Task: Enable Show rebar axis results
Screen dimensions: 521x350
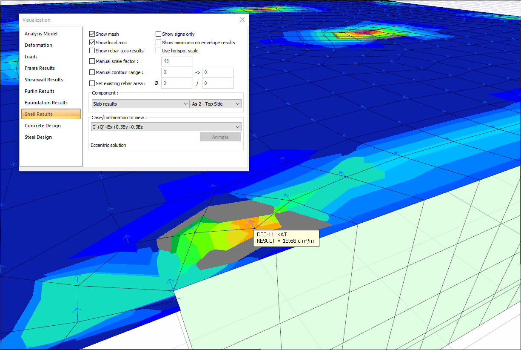Action: pyautogui.click(x=92, y=51)
